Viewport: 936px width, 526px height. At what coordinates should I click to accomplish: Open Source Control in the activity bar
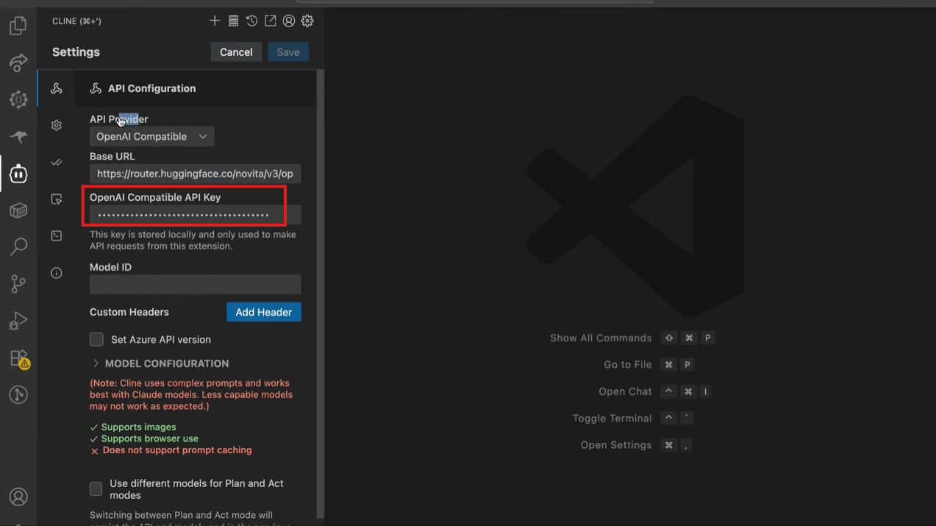click(18, 284)
